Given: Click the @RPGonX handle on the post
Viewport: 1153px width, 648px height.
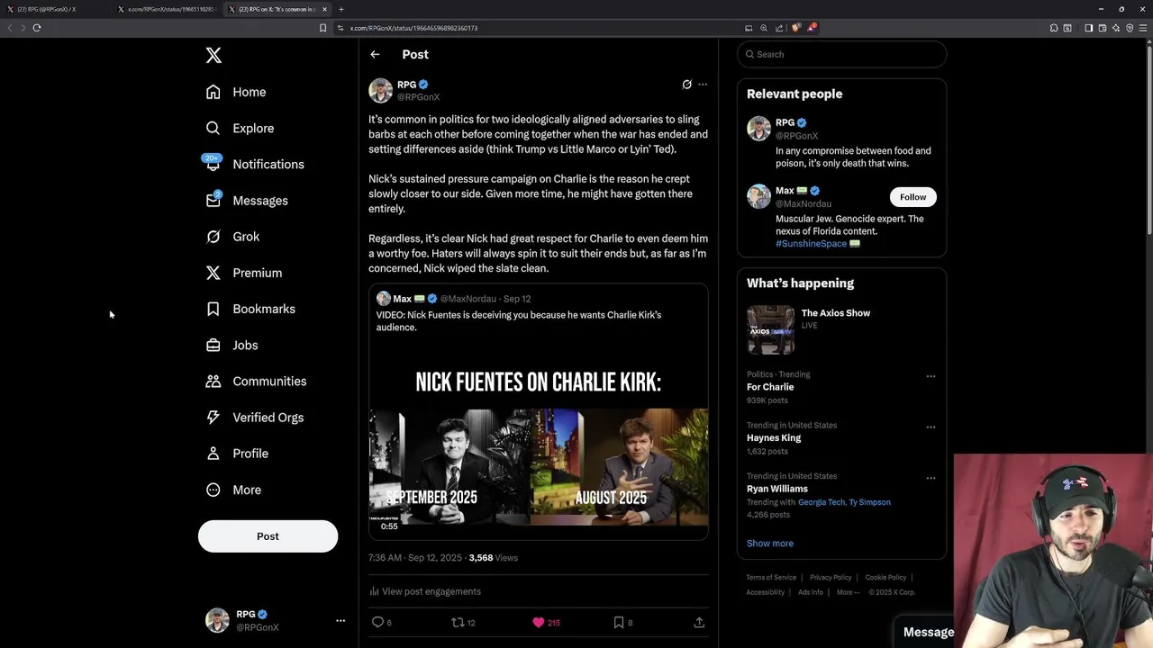Looking at the screenshot, I should point(418,97).
